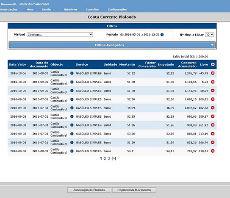Show info for the 52,55 row
The image size is (230, 198).
pos(72,116)
